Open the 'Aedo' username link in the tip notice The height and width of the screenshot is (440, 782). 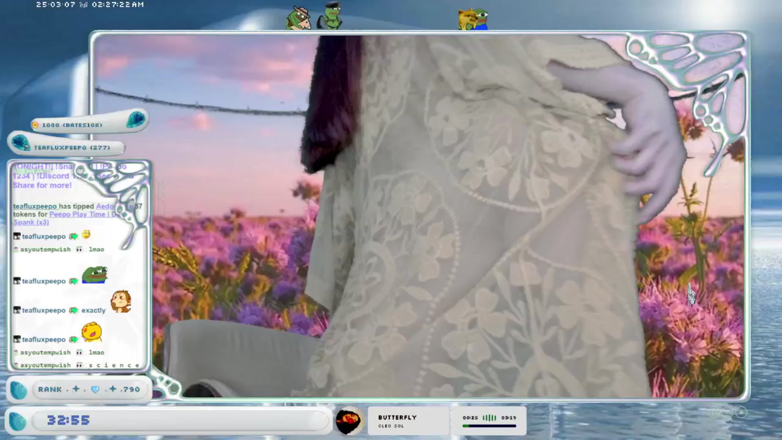[105, 206]
